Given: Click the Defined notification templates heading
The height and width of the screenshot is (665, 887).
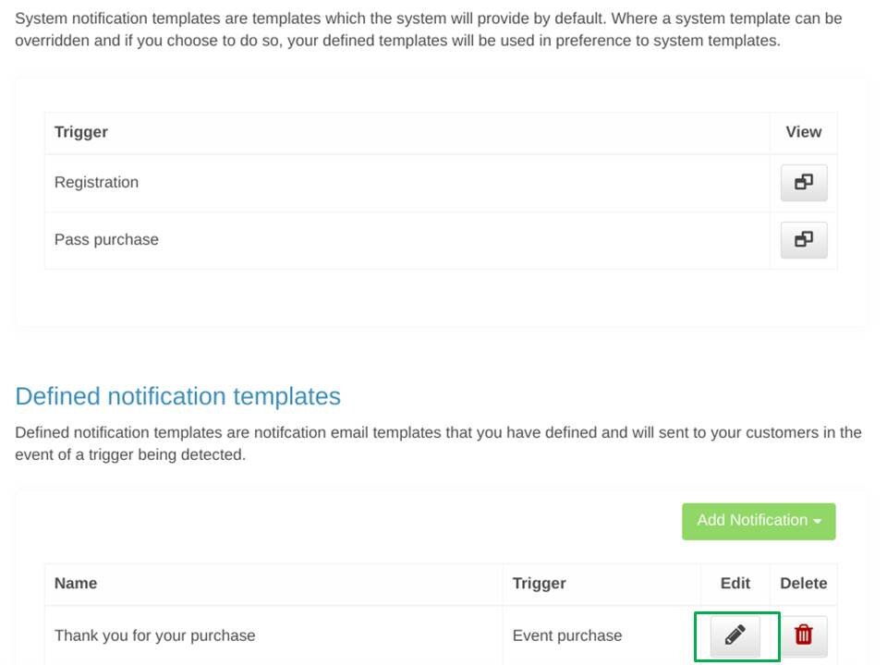Looking at the screenshot, I should tap(177, 396).
